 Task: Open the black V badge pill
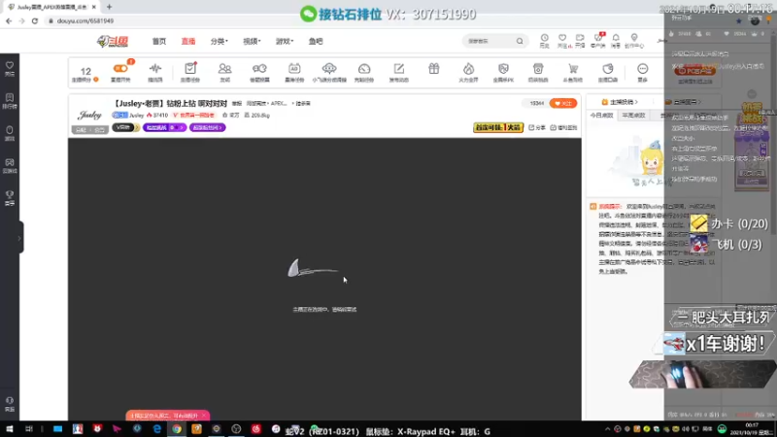click(x=125, y=127)
